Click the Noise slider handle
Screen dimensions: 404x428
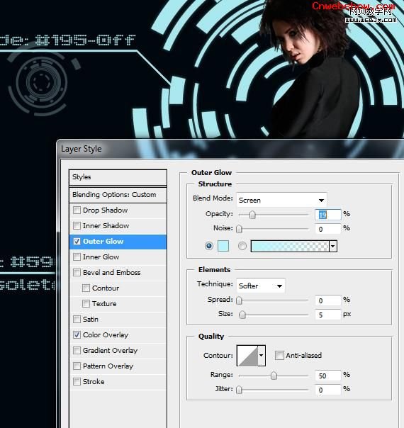coord(239,229)
